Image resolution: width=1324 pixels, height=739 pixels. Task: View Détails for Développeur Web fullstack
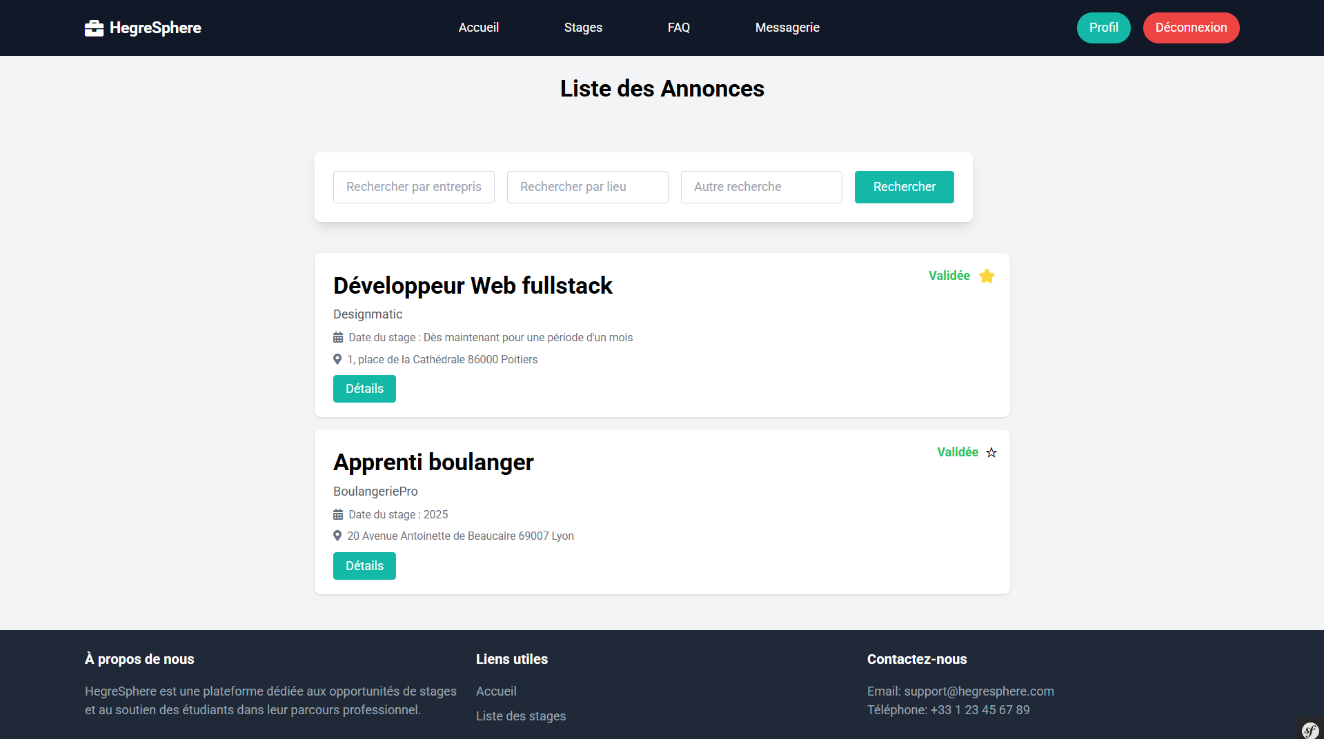point(364,389)
